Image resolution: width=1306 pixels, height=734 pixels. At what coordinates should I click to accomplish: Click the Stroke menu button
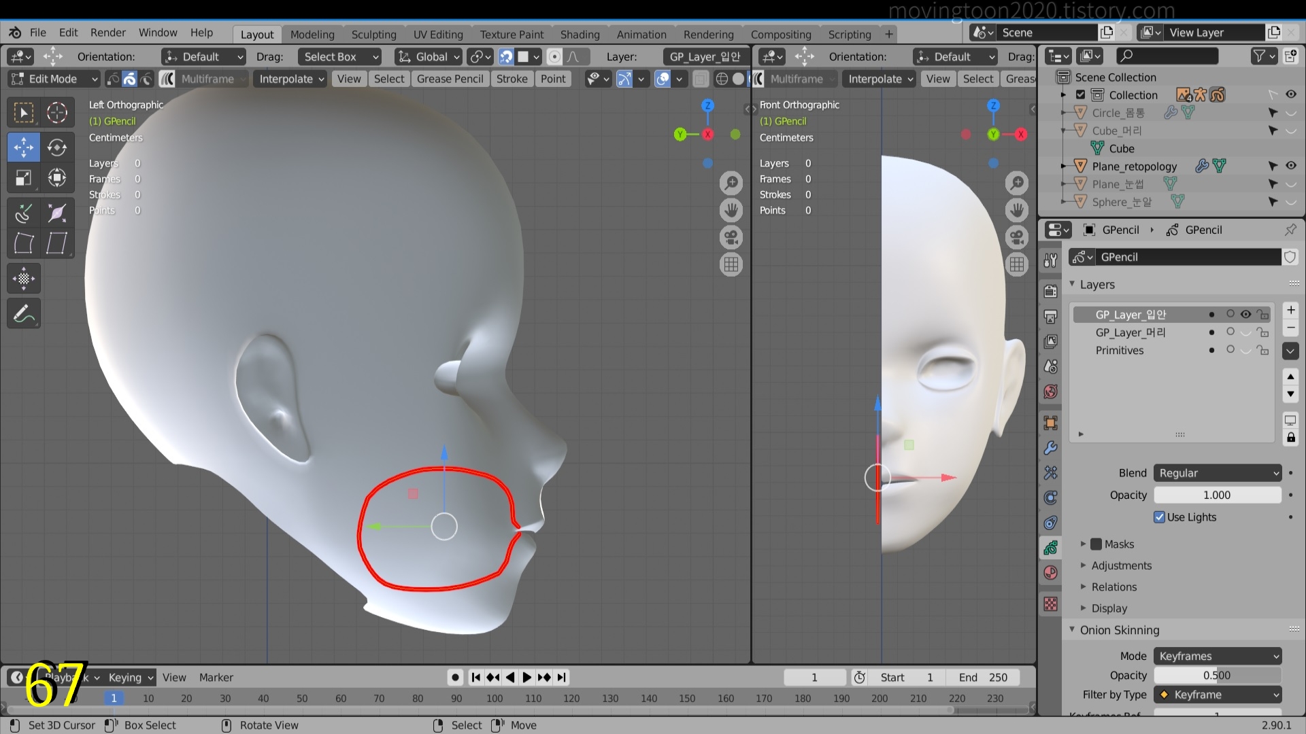(x=512, y=79)
